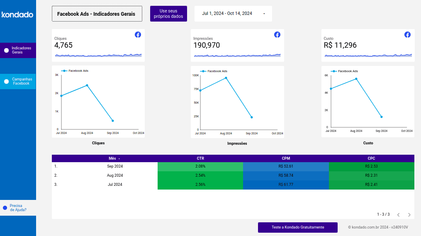Click Facebook icon on Custo card
421x236 pixels.
[407, 35]
